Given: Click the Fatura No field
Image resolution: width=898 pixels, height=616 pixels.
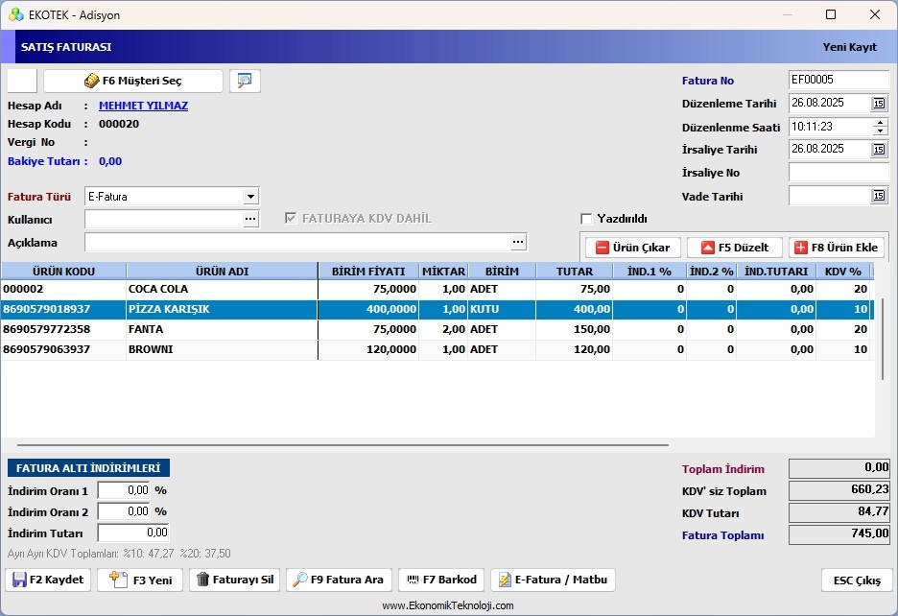Looking at the screenshot, I should 839,81.
